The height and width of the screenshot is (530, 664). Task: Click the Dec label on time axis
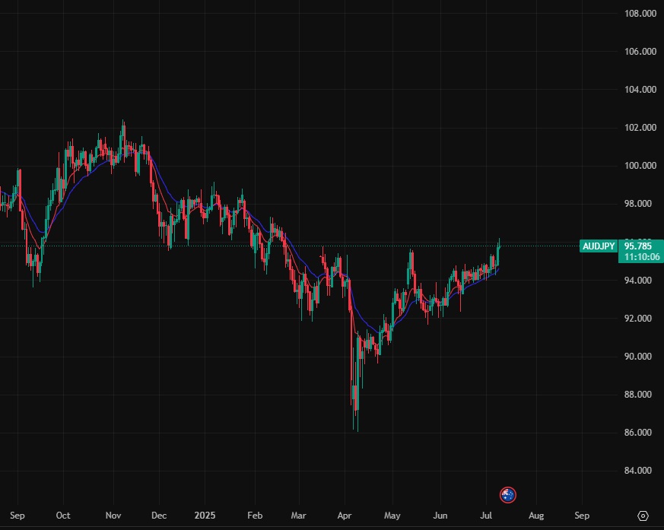[159, 516]
